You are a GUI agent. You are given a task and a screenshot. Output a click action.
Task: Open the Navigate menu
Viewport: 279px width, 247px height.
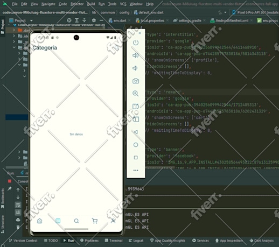point(48,4)
